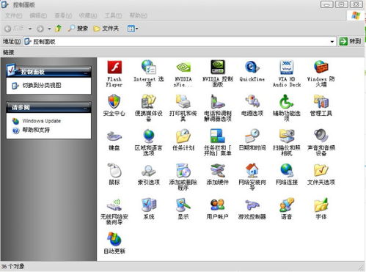The image size is (366, 272).
Task: Collapse the 控制面板 sidebar panel
Action: [x=86, y=73]
